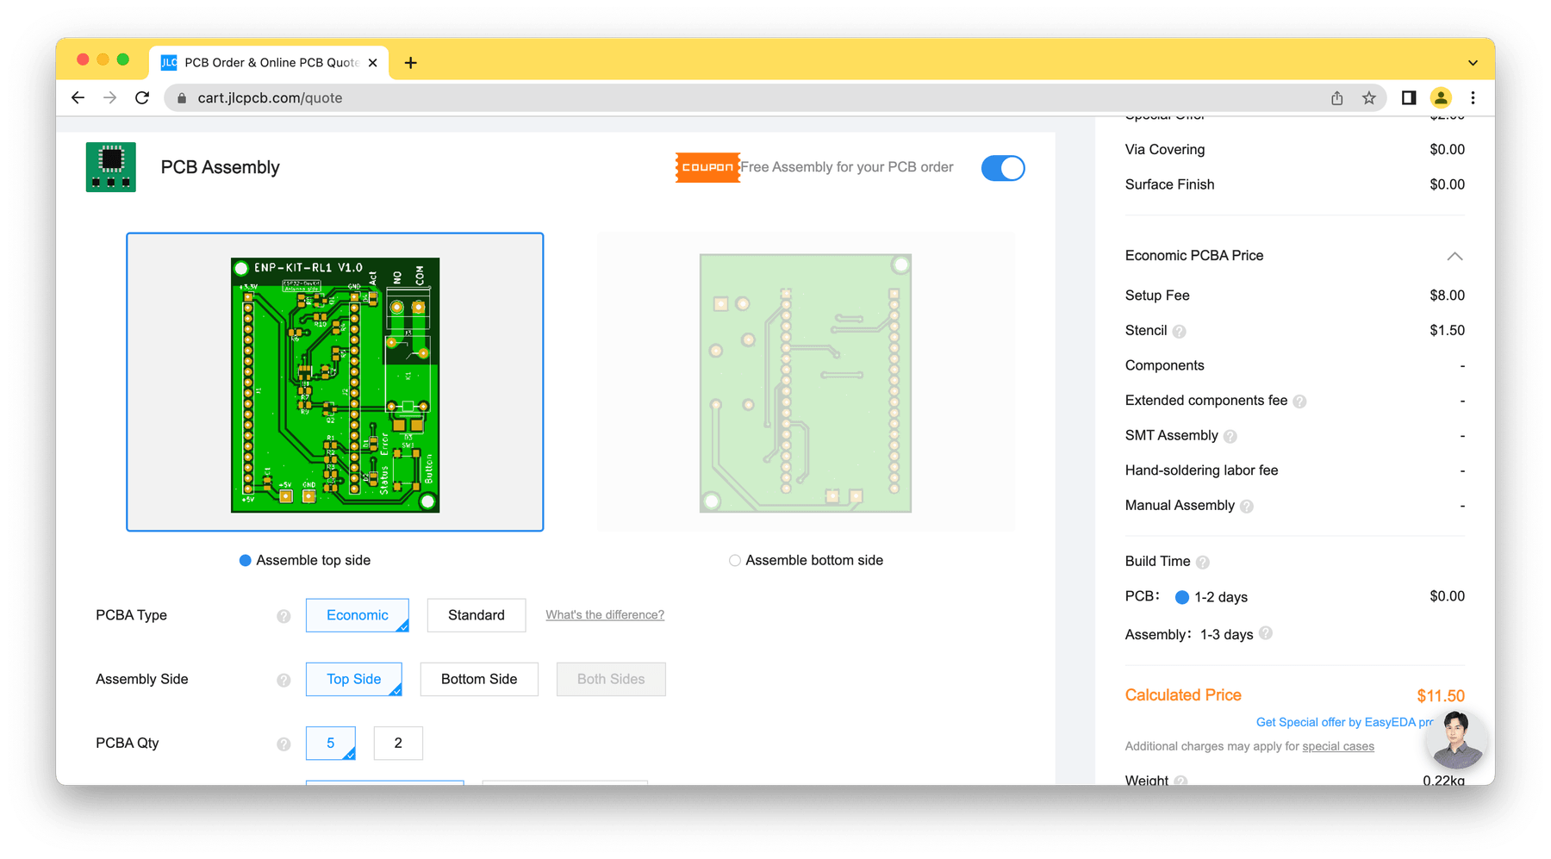Bookmark this page with the star icon
This screenshot has height=859, width=1551.
tap(1368, 98)
